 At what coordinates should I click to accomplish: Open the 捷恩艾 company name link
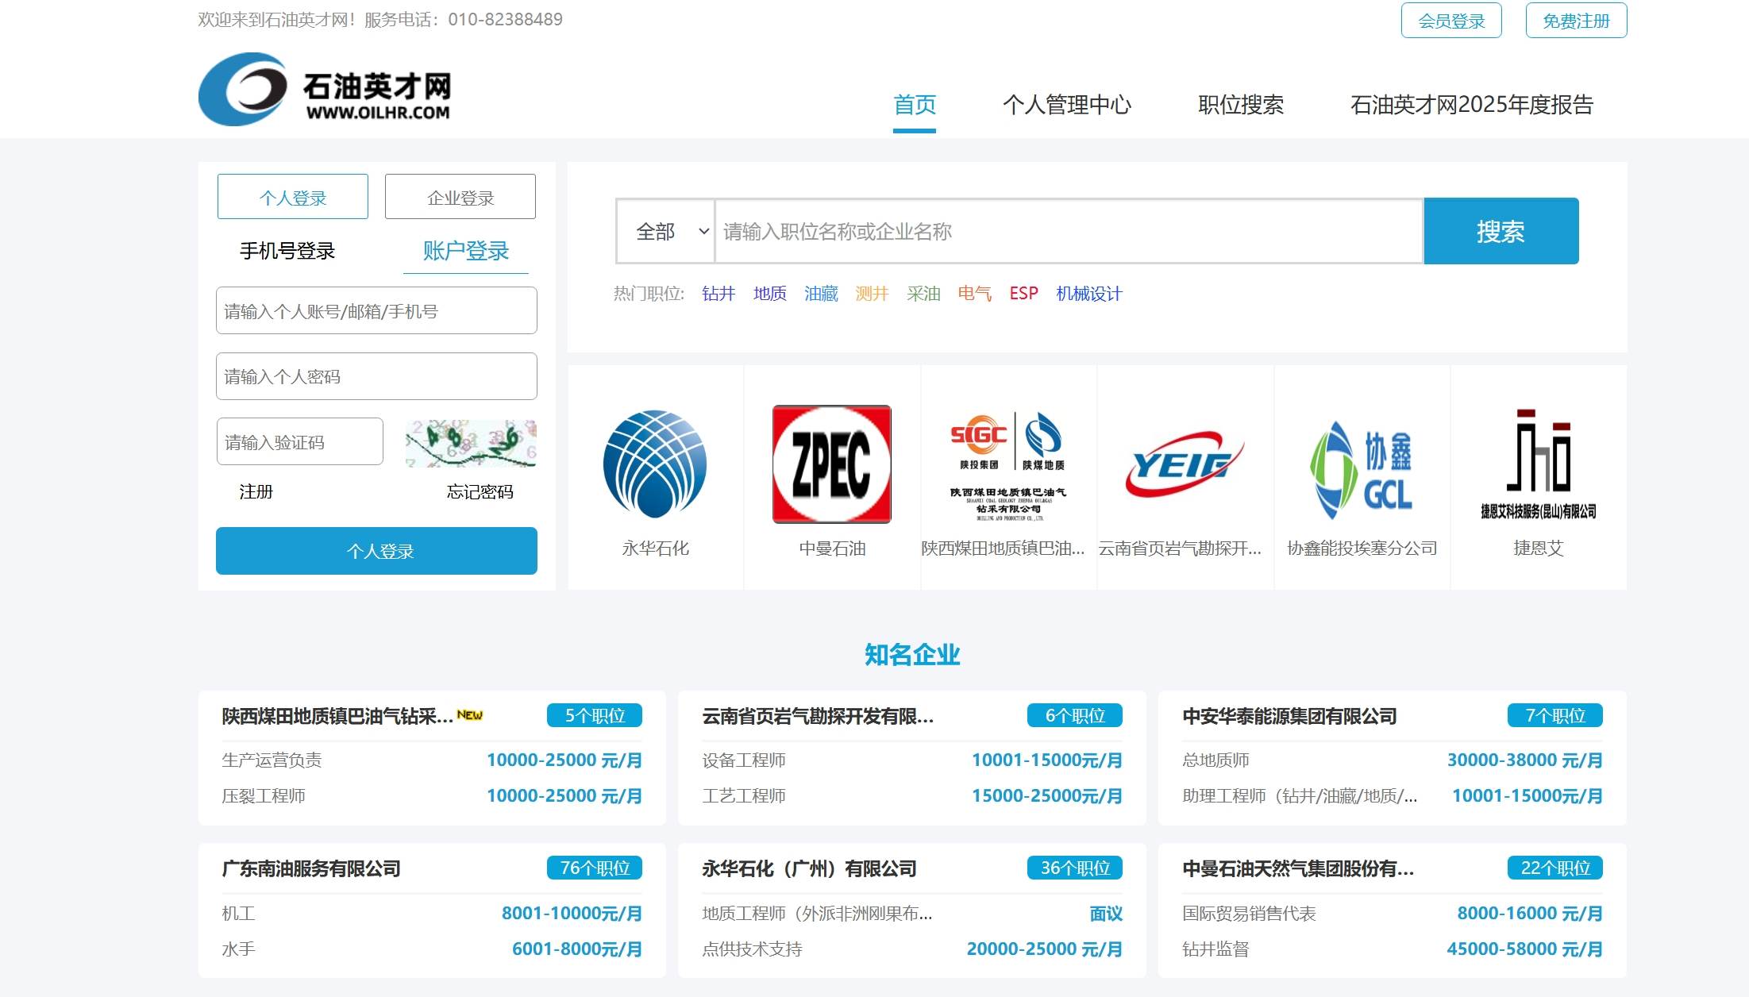click(1538, 549)
